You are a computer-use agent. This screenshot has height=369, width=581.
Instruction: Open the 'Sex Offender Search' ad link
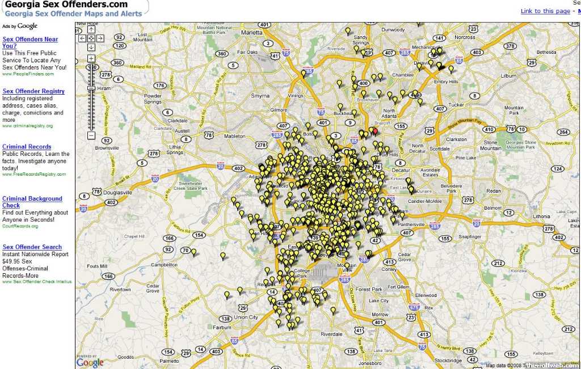pos(32,247)
